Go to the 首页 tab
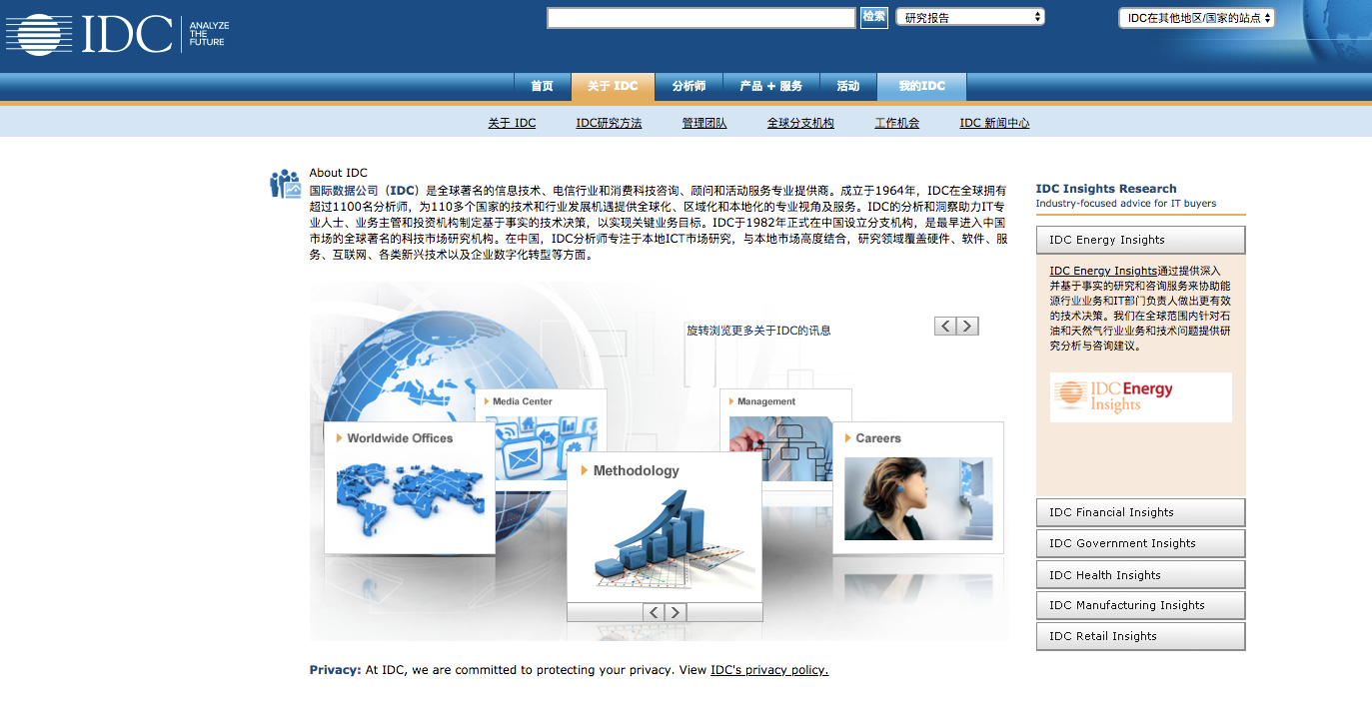 (x=542, y=87)
